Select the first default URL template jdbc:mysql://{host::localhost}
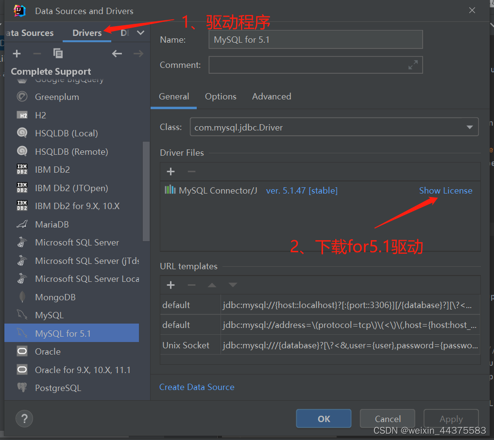Viewport: 494px width, 440px height. point(320,305)
